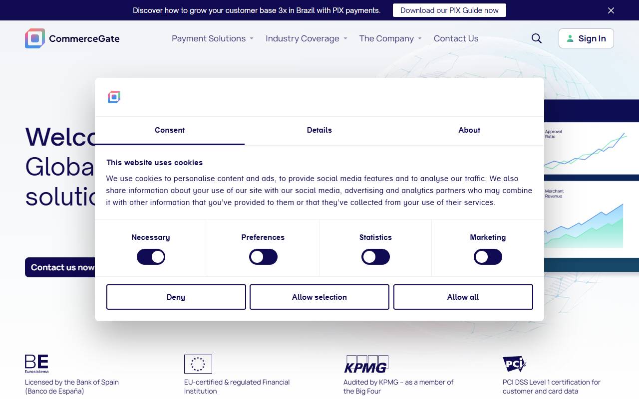This screenshot has height=399, width=639.
Task: Open the search magnifier icon
Action: [x=537, y=38]
